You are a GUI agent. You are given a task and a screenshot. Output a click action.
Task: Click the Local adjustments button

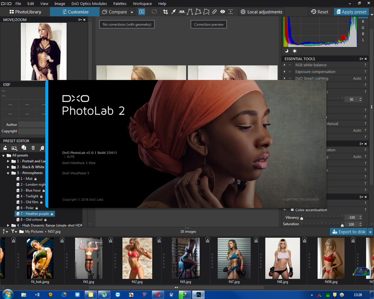pyautogui.click(x=261, y=12)
